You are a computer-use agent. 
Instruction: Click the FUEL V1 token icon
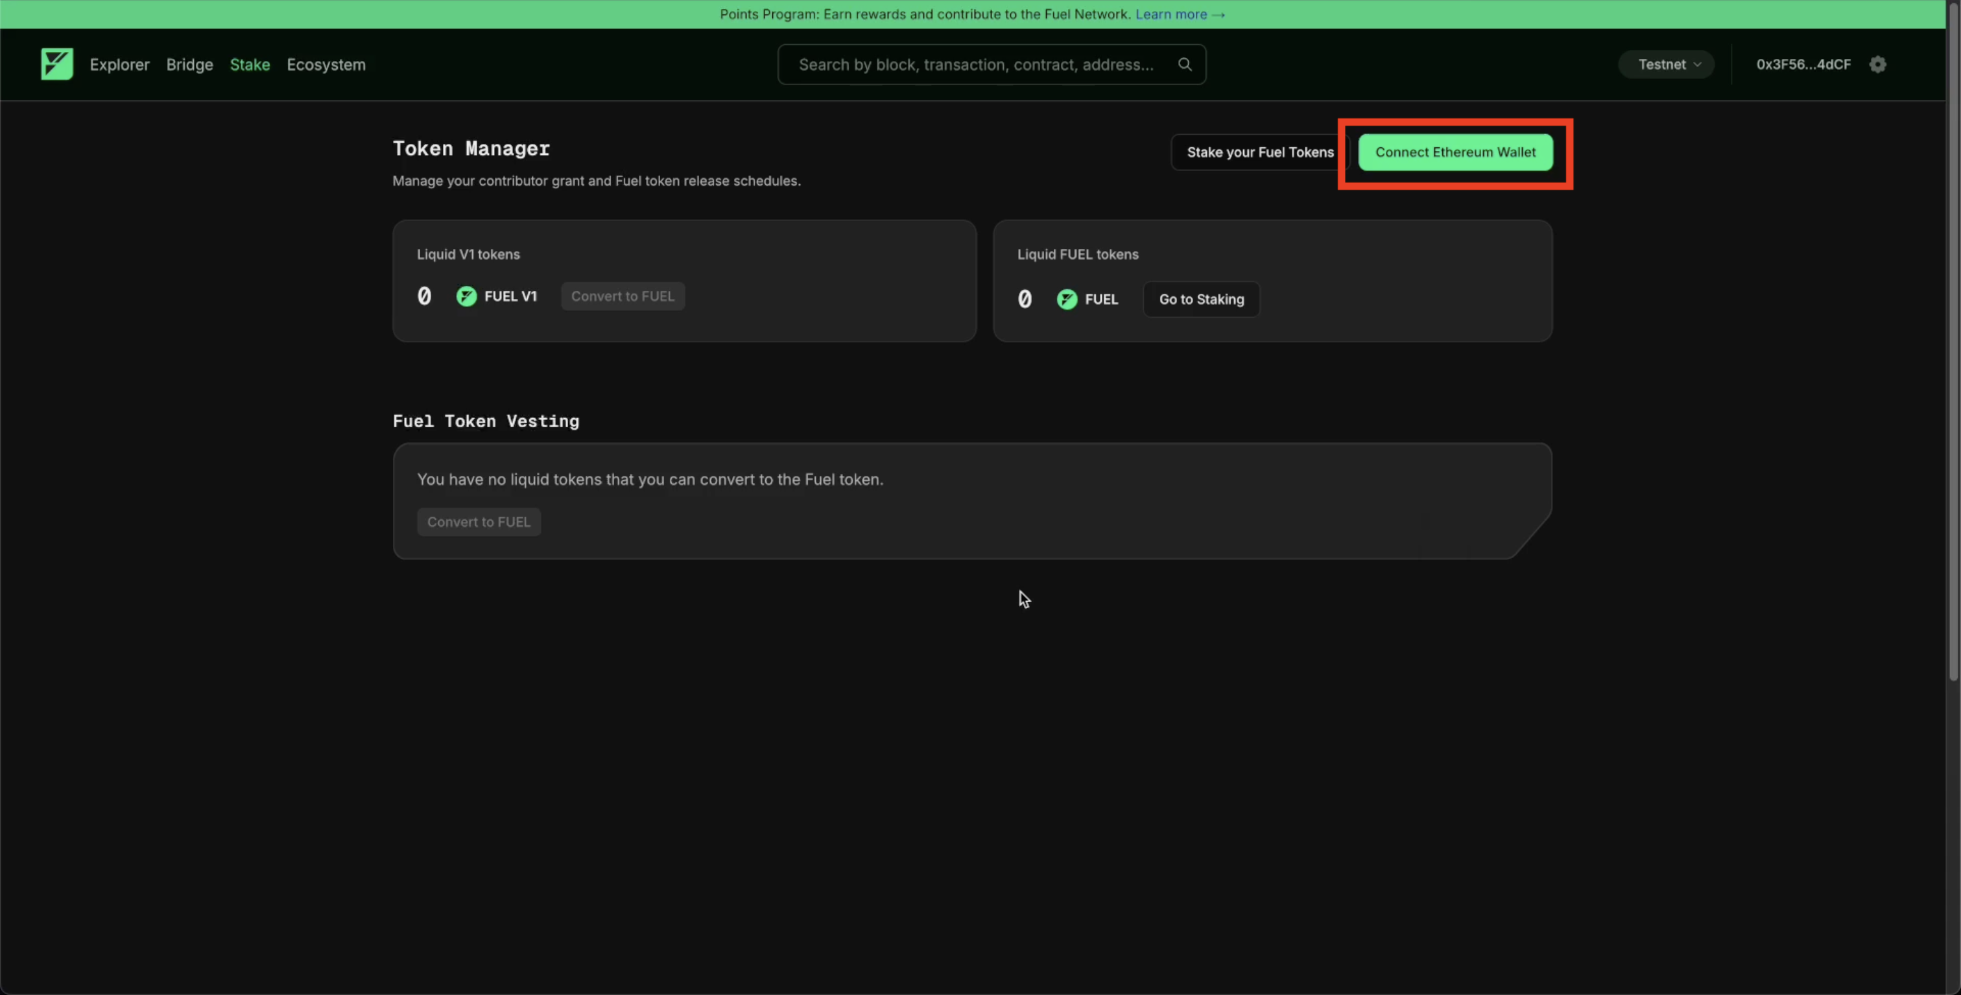(467, 296)
